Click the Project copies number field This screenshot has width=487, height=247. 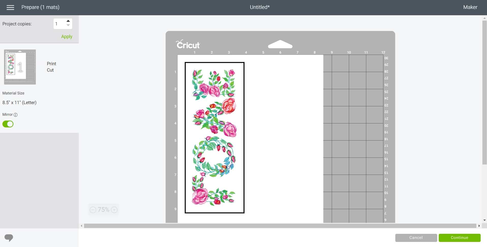[x=59, y=24]
